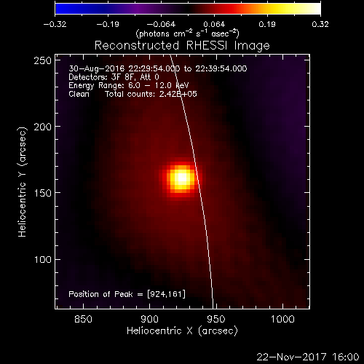Click Y-axis tick label '250'
Image resolution: width=364 pixels, height=364 pixels.
coord(43,60)
